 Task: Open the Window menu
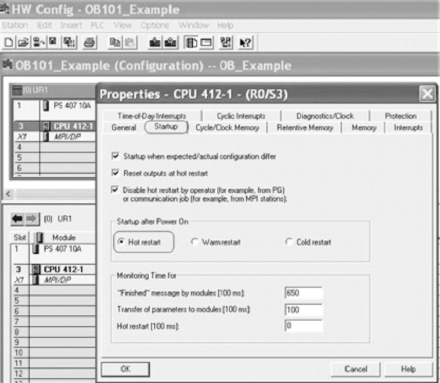pyautogui.click(x=194, y=25)
